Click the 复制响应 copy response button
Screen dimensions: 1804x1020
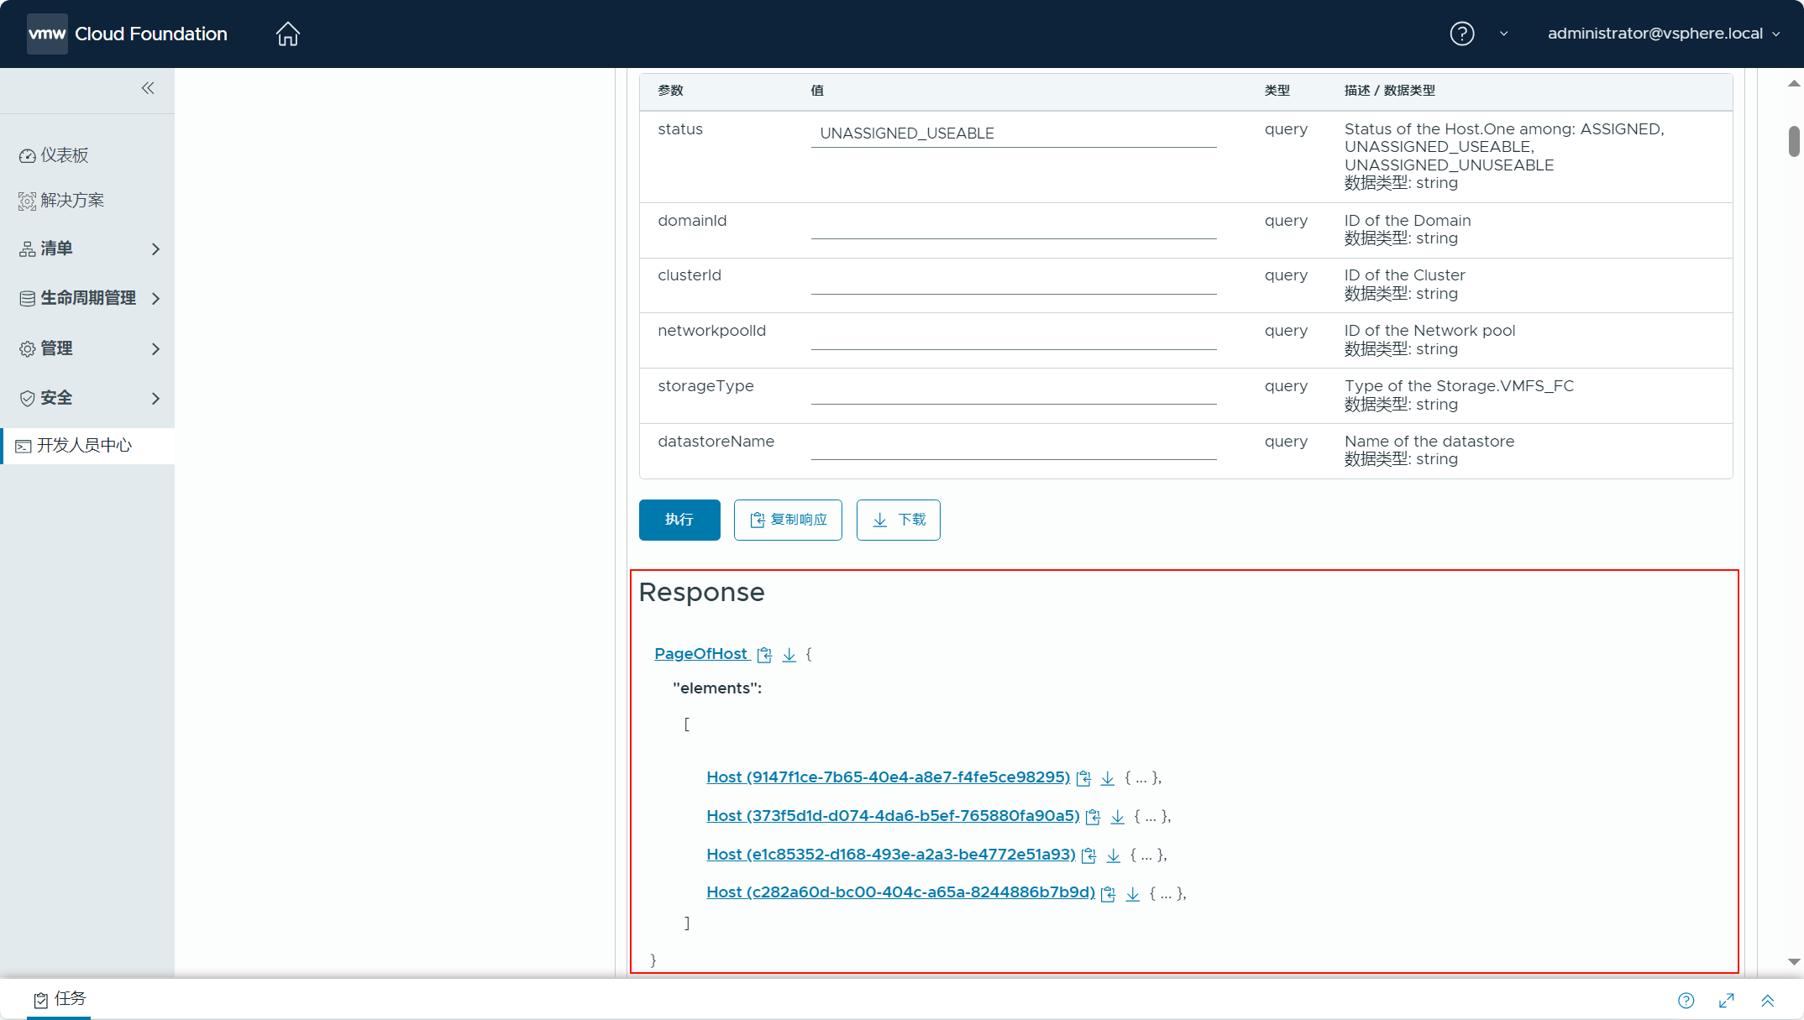pyautogui.click(x=788, y=520)
